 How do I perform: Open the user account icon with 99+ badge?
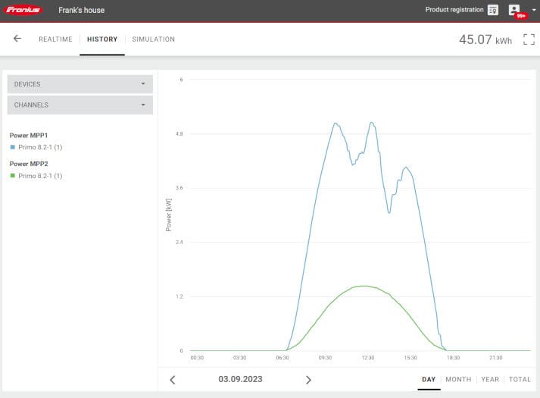pos(514,10)
